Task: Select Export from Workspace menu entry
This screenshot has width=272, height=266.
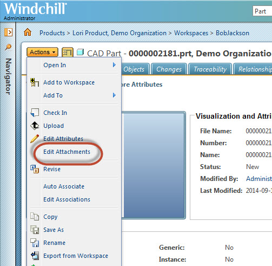Action: coord(76,256)
